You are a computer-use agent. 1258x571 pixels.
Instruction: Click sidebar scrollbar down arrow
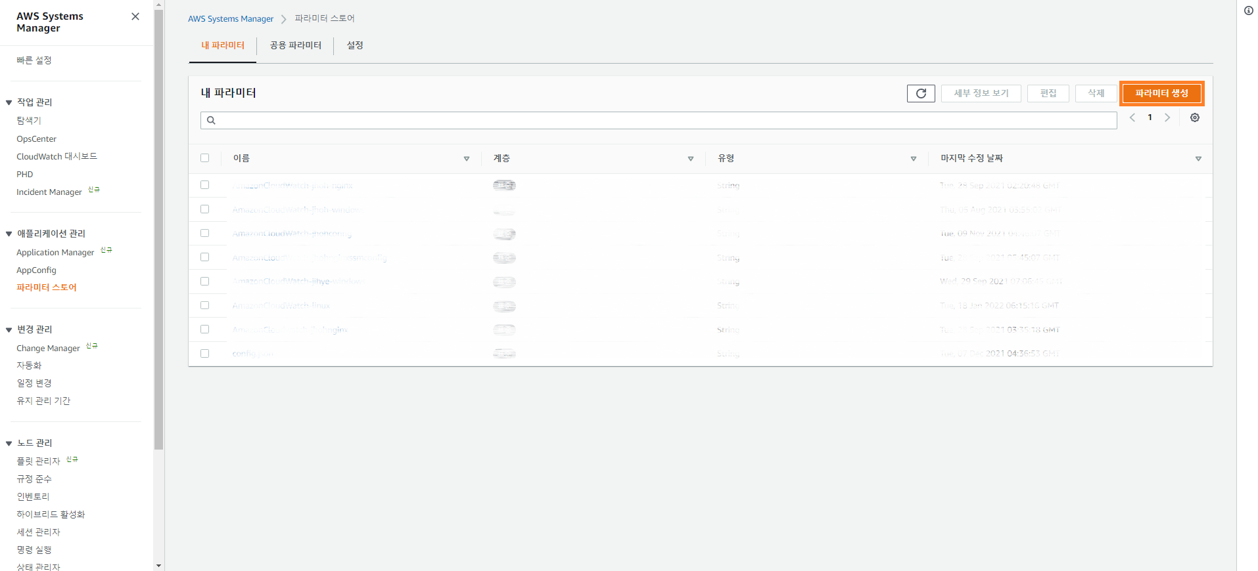click(x=158, y=566)
